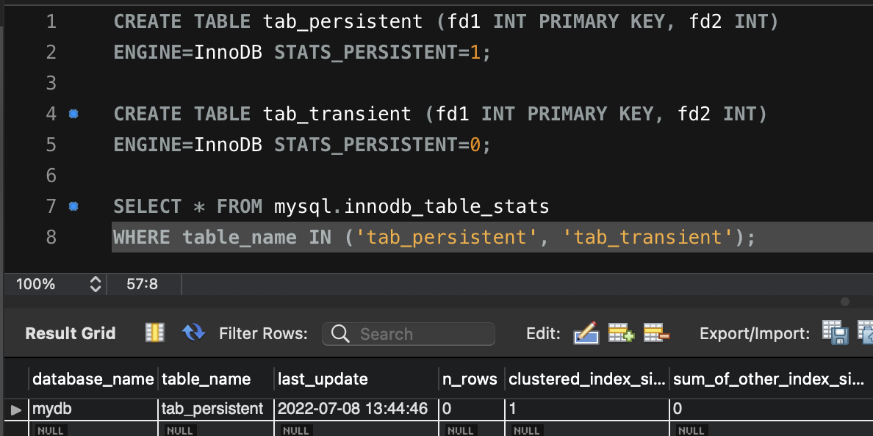Select the table_name column header
This screenshot has width=873, height=436.
coord(206,379)
